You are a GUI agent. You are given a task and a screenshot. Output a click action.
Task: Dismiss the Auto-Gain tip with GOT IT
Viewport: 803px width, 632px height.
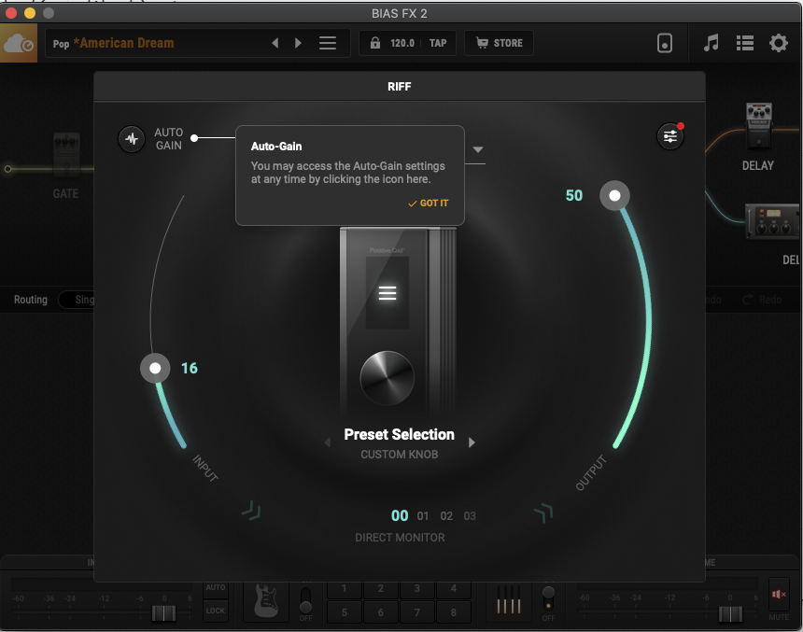click(x=428, y=203)
